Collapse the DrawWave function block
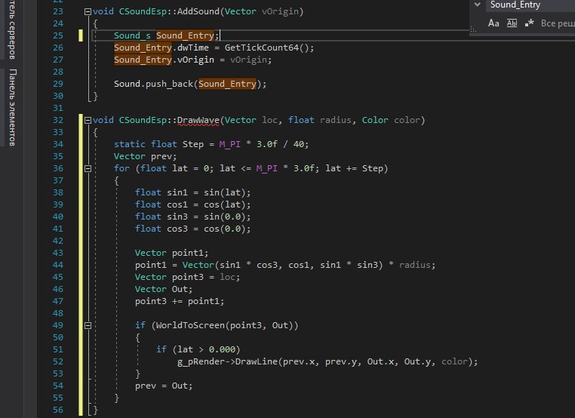 coord(88,120)
